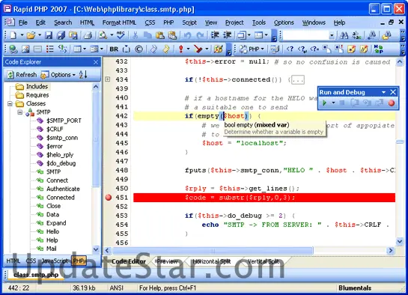
Task: Insert a line break with the BR icon
Action: click(x=114, y=49)
